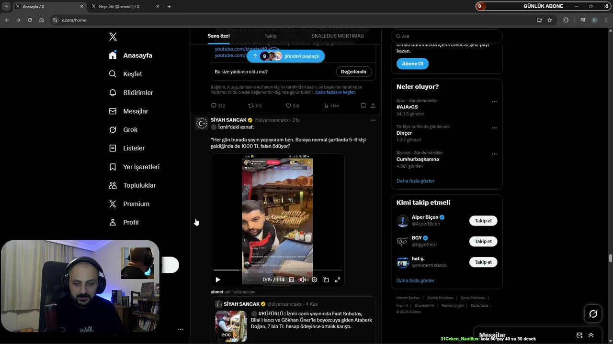Open Listeler page
The image size is (613, 344).
127,148
